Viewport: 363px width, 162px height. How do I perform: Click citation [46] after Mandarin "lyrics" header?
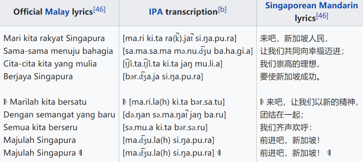(x=322, y=16)
